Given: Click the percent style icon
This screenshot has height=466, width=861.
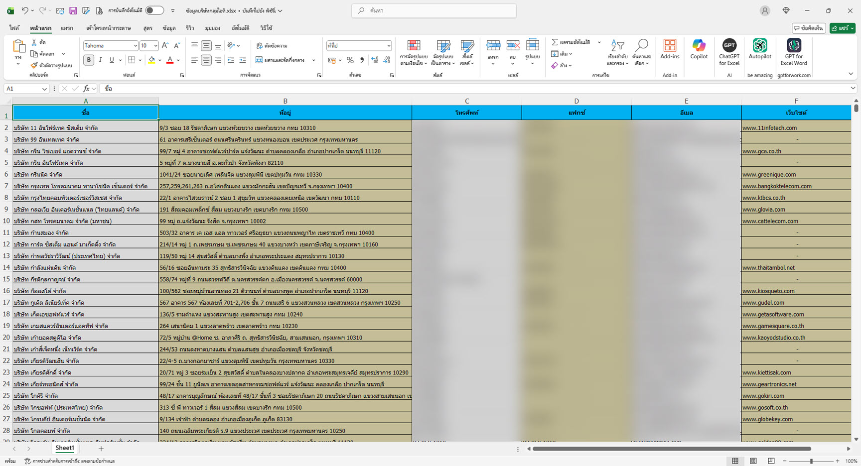Looking at the screenshot, I should pos(350,60).
